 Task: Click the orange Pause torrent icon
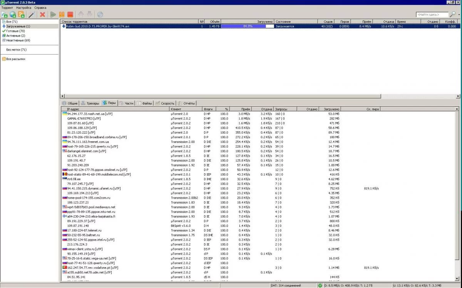point(62,15)
